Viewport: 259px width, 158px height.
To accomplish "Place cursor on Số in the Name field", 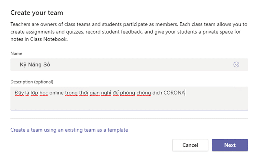I will tap(47, 64).
